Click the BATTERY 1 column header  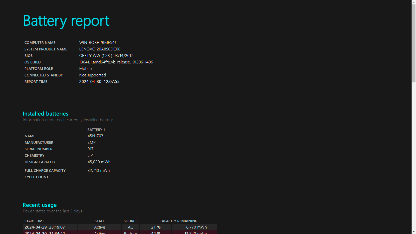(96, 130)
